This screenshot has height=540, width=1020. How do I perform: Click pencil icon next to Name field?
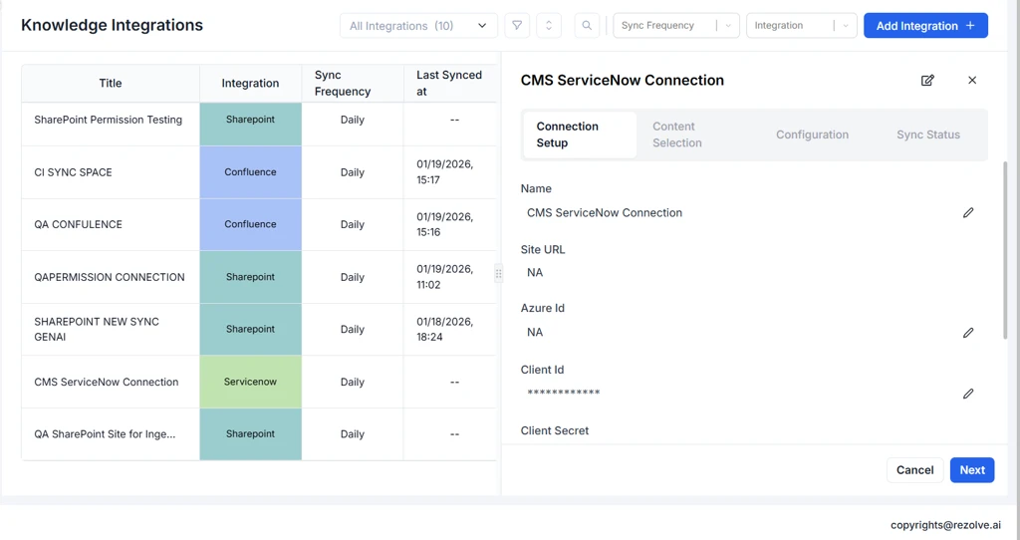point(968,213)
